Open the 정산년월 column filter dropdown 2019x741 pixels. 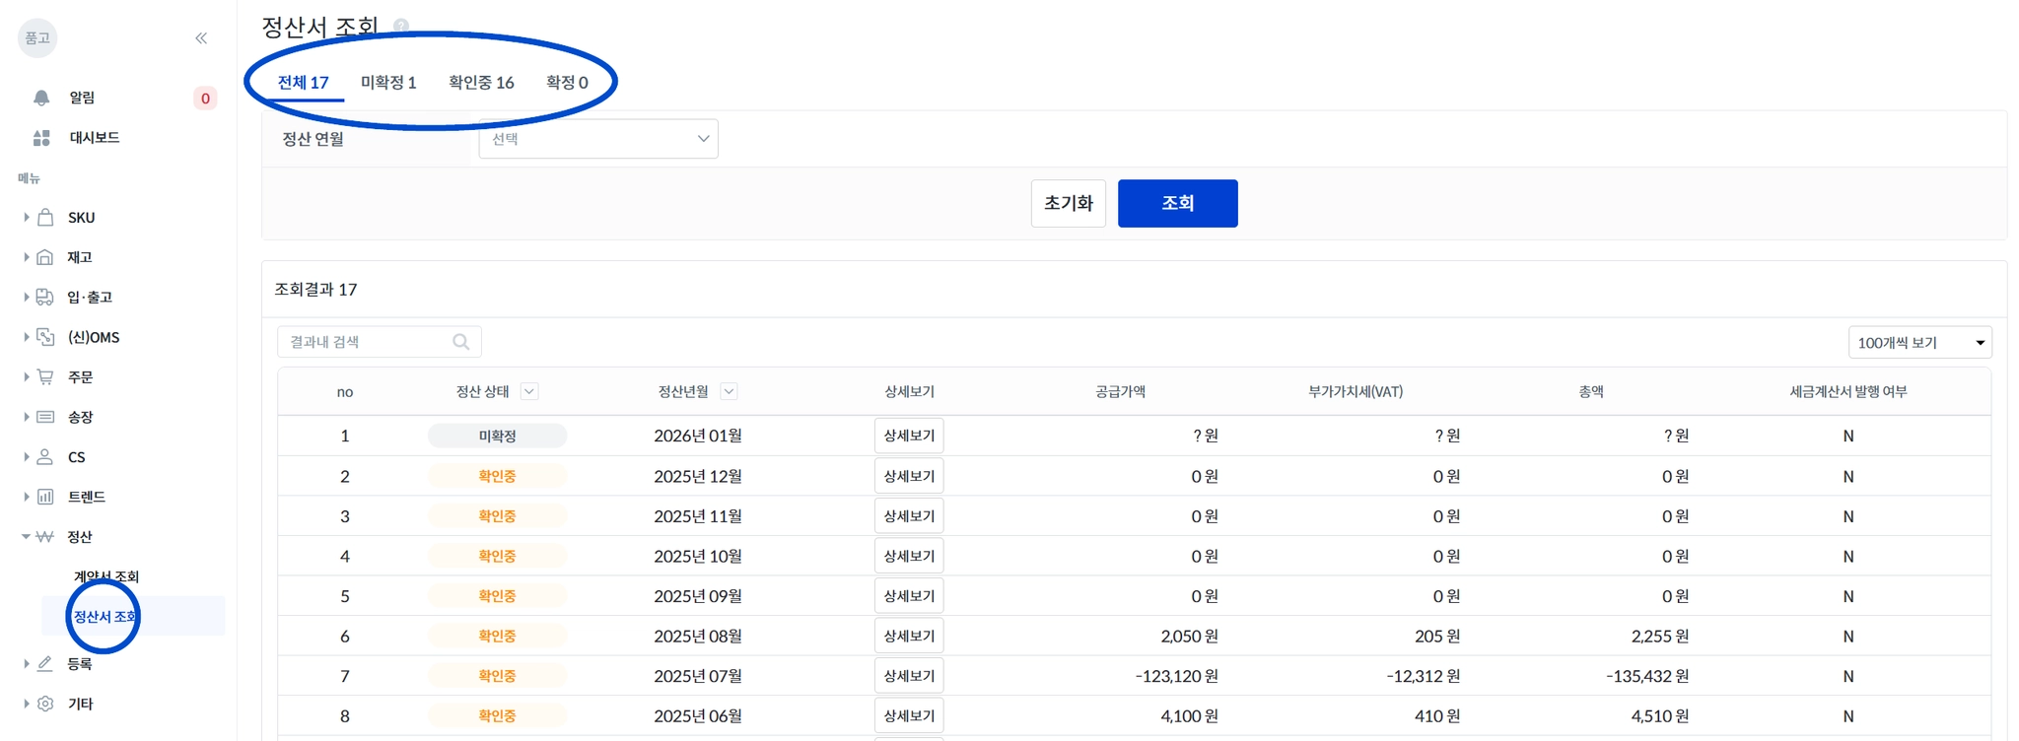click(729, 391)
